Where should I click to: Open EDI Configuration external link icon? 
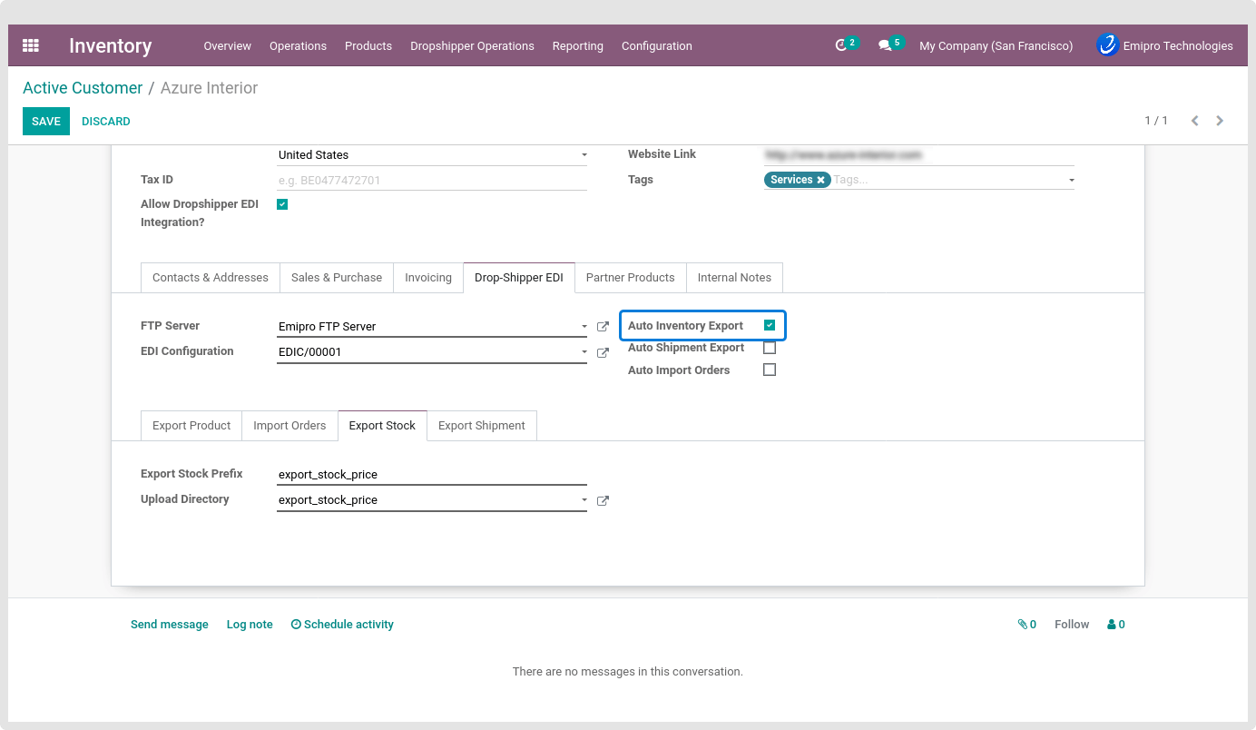click(603, 352)
